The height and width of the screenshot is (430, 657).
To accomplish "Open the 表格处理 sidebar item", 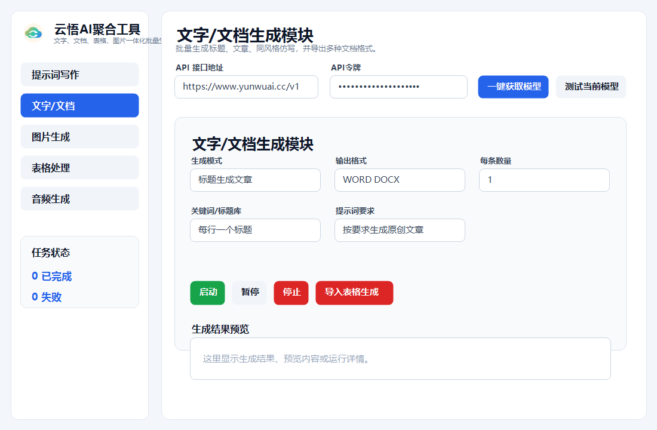I will 79,168.
